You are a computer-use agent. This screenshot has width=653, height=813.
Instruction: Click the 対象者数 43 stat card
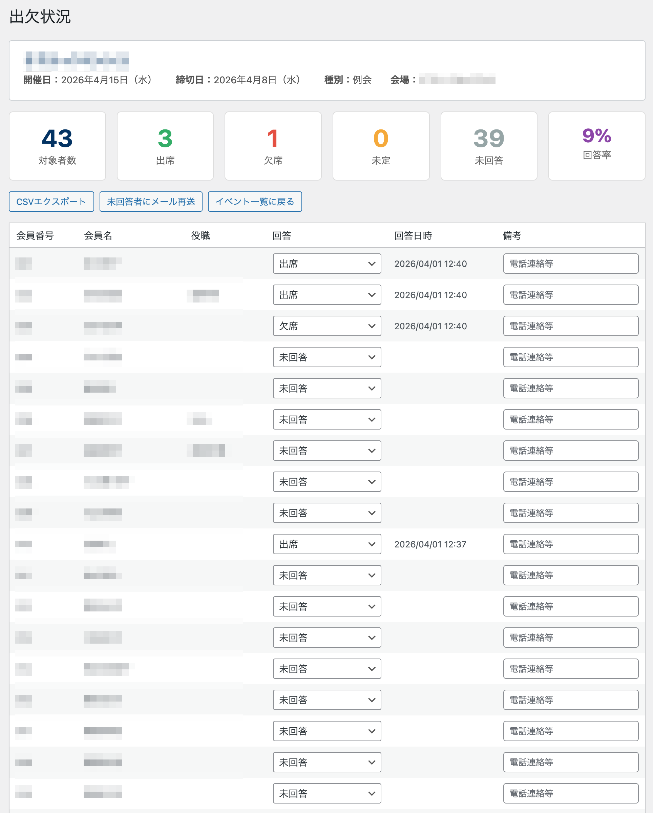(57, 146)
